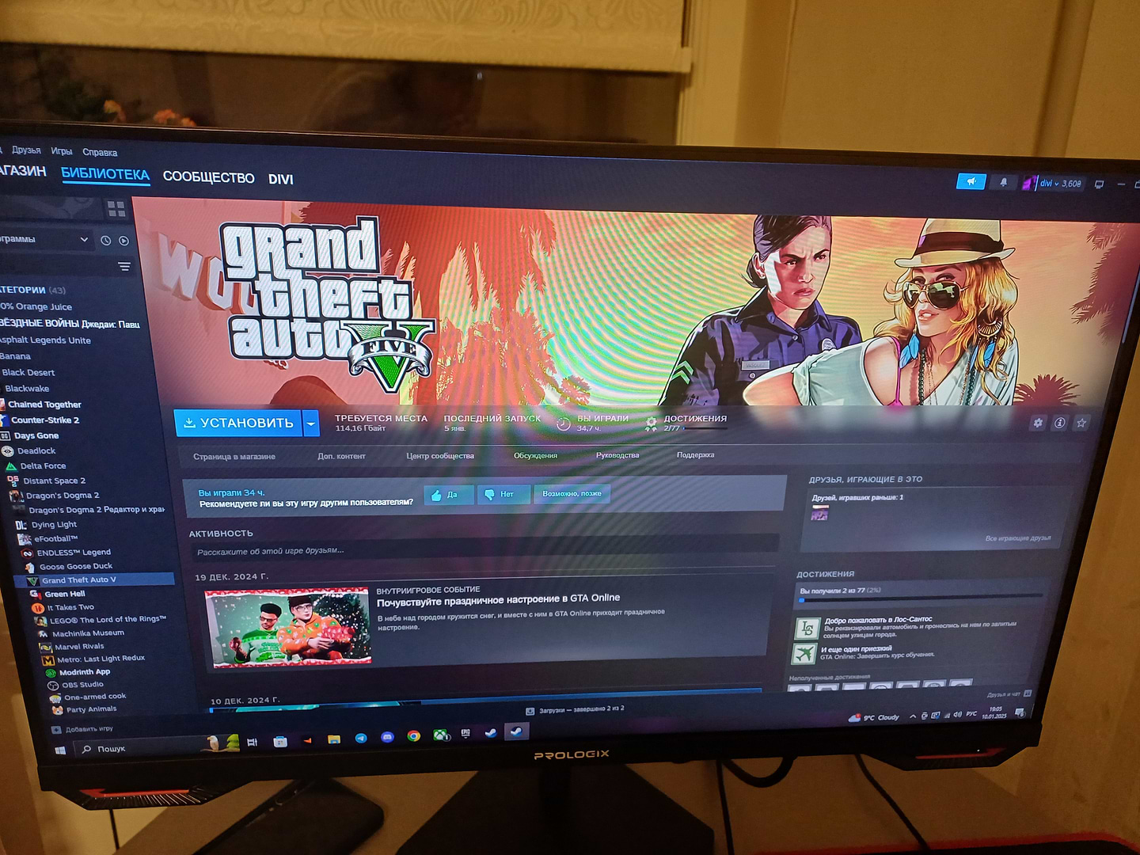Click the 'Welcome to Los Santos' achievement icon
This screenshot has width=1140, height=855.
(x=807, y=628)
